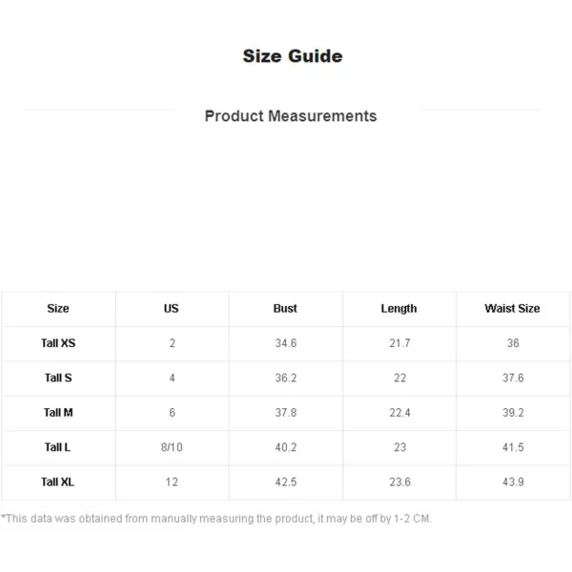The image size is (572, 572).
Task: Click the Tall XL row label
Action: pyautogui.click(x=57, y=481)
